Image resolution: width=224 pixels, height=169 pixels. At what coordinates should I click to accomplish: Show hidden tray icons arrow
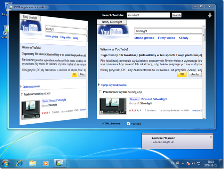[x=183, y=163]
